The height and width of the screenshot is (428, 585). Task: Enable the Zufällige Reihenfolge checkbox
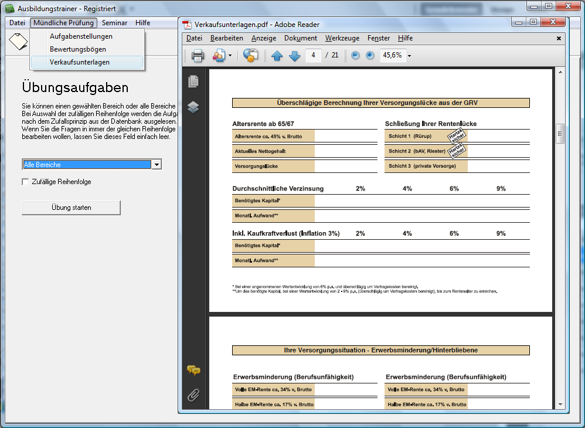click(25, 182)
